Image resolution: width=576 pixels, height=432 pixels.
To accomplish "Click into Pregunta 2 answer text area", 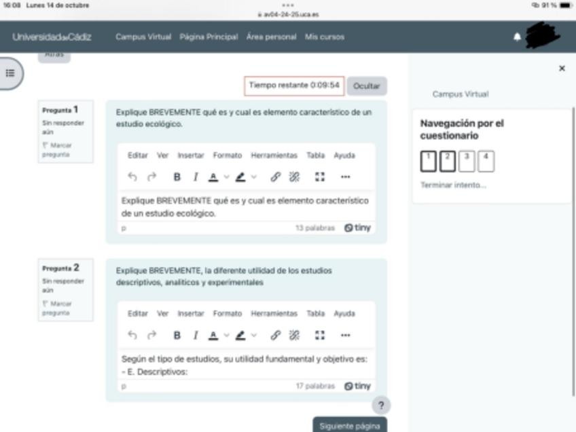I will point(246,365).
